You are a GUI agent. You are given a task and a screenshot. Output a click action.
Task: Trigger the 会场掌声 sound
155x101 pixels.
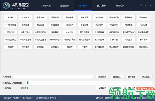pyautogui.click(x=40, y=18)
